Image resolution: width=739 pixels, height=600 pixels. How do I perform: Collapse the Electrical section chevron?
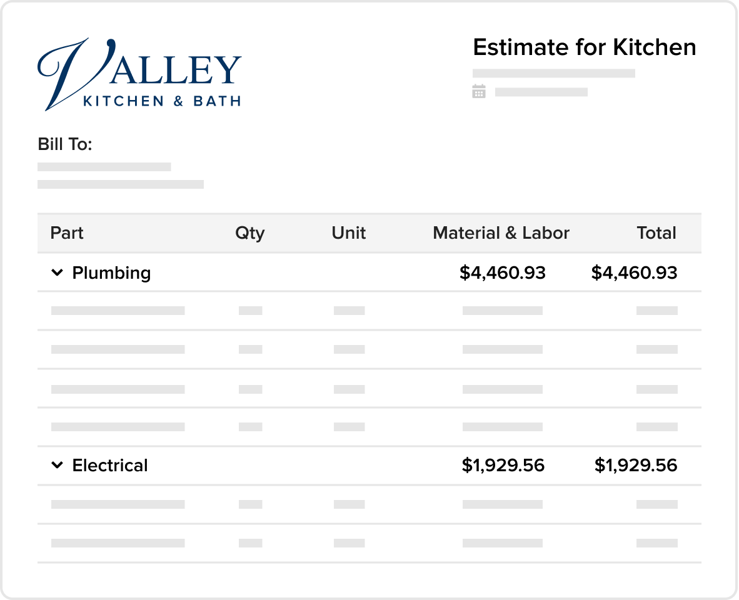point(57,465)
